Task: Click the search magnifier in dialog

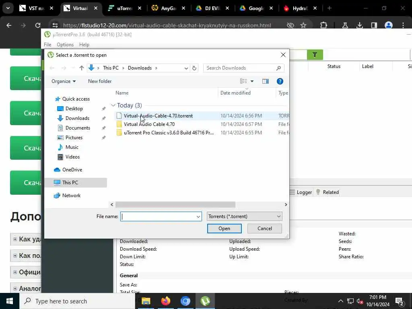Action: tap(278, 68)
